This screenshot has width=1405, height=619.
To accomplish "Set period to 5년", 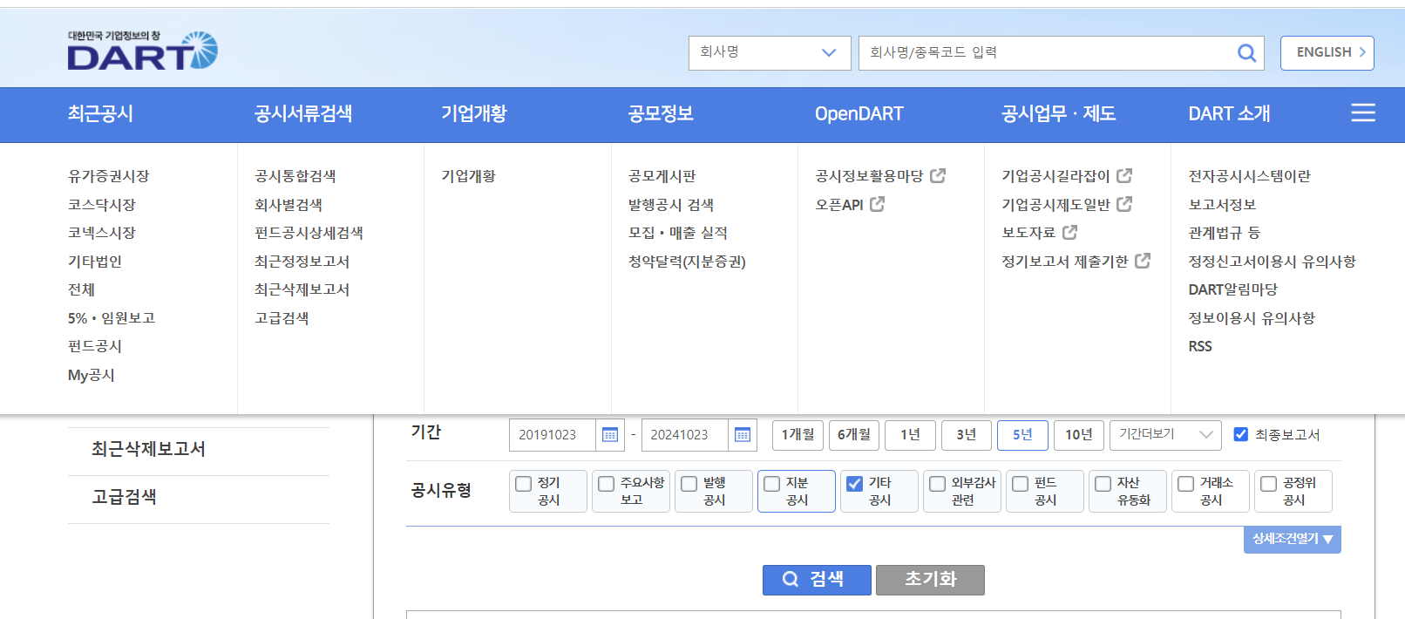I will pos(1022,435).
